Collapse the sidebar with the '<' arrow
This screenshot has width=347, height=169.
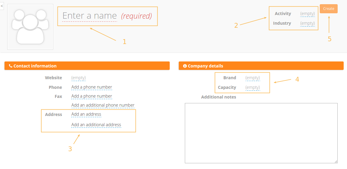2,6
